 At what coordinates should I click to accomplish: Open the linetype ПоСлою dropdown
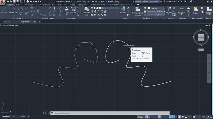156,15
